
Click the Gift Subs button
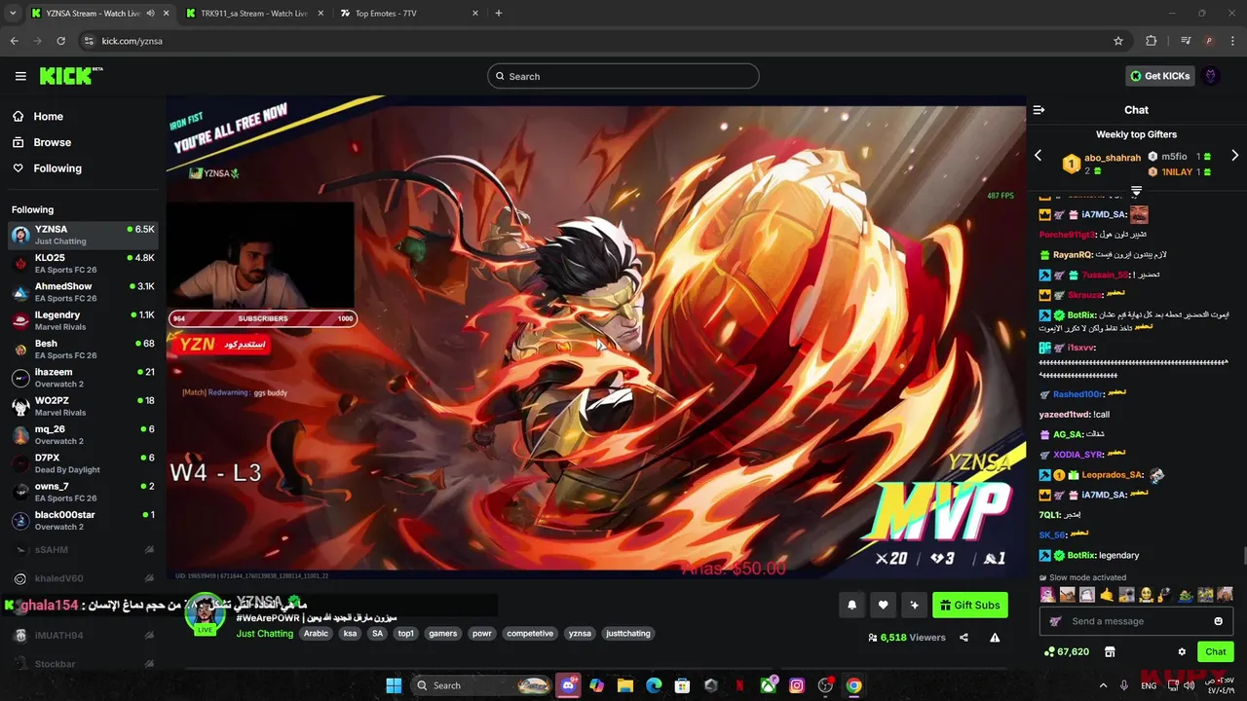pos(969,605)
